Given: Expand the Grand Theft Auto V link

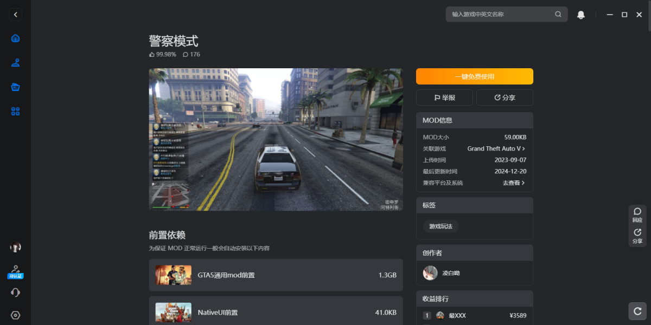Looking at the screenshot, I should 496,148.
